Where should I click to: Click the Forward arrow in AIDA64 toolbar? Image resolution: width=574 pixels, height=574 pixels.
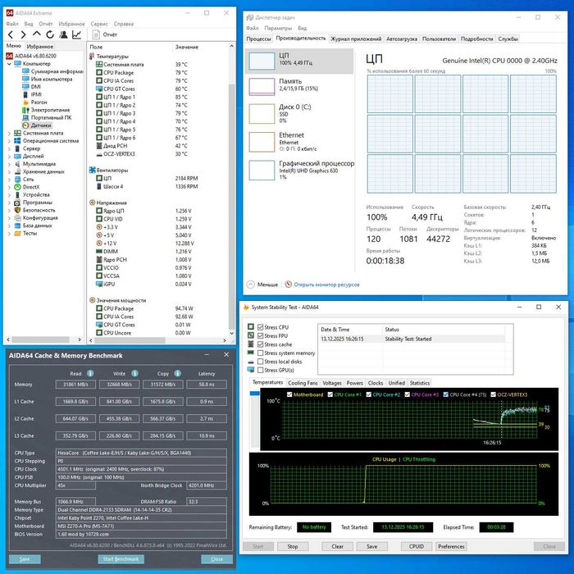coord(23,34)
